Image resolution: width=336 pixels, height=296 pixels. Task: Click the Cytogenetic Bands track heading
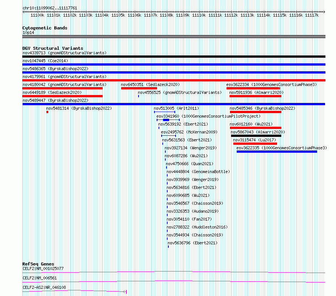pos(45,28)
